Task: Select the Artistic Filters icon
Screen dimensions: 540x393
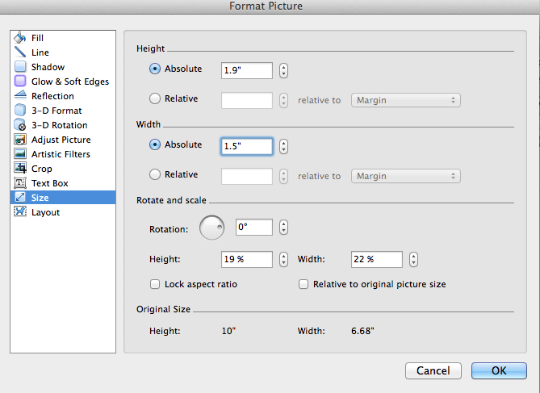Action: (x=20, y=153)
